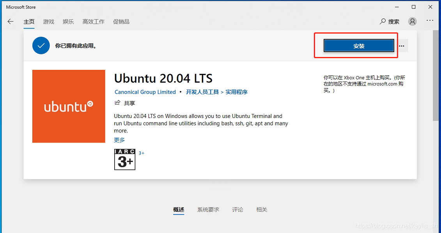Switch to the 主页 tab
Image resolution: width=441 pixels, height=233 pixels.
[x=29, y=22]
